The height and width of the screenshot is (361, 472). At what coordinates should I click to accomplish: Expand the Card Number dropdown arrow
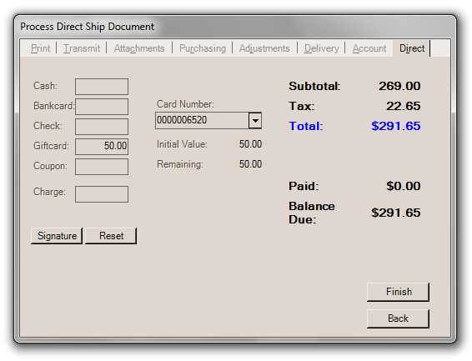[255, 121]
